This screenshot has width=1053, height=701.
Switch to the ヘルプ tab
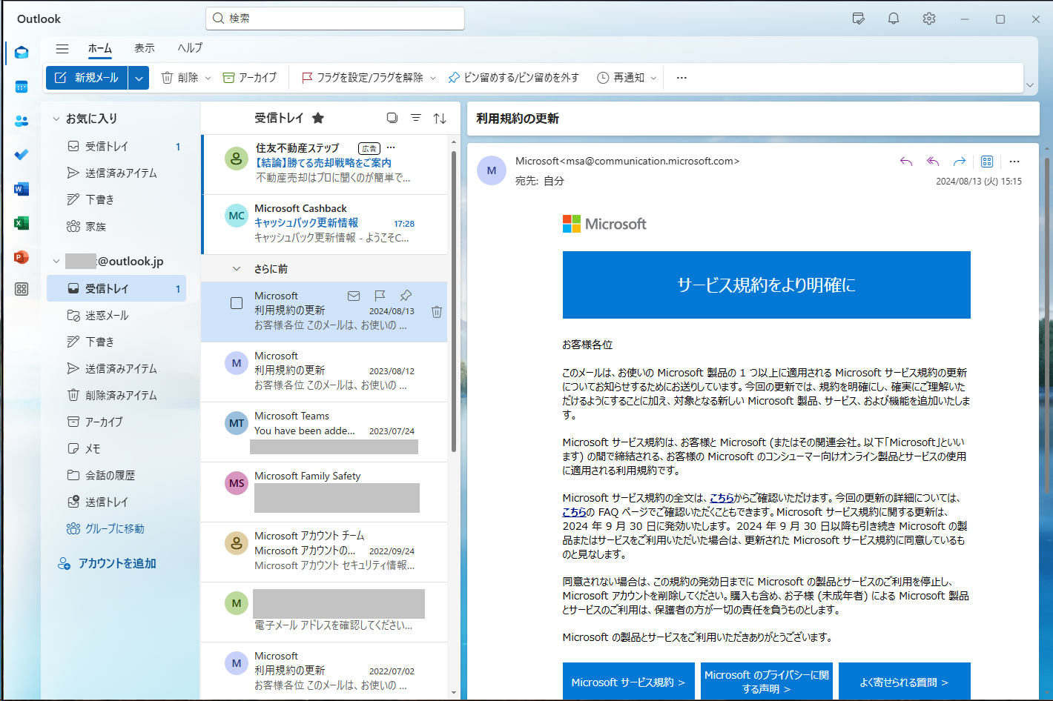pyautogui.click(x=190, y=48)
